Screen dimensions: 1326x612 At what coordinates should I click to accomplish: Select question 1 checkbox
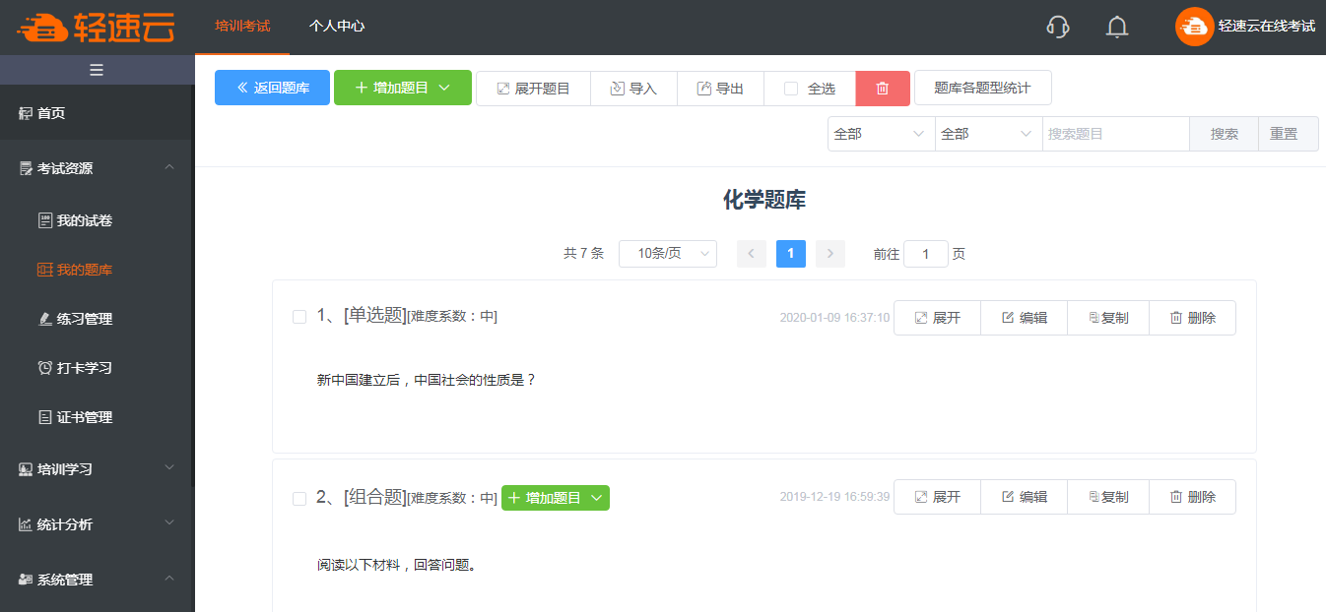pos(299,317)
